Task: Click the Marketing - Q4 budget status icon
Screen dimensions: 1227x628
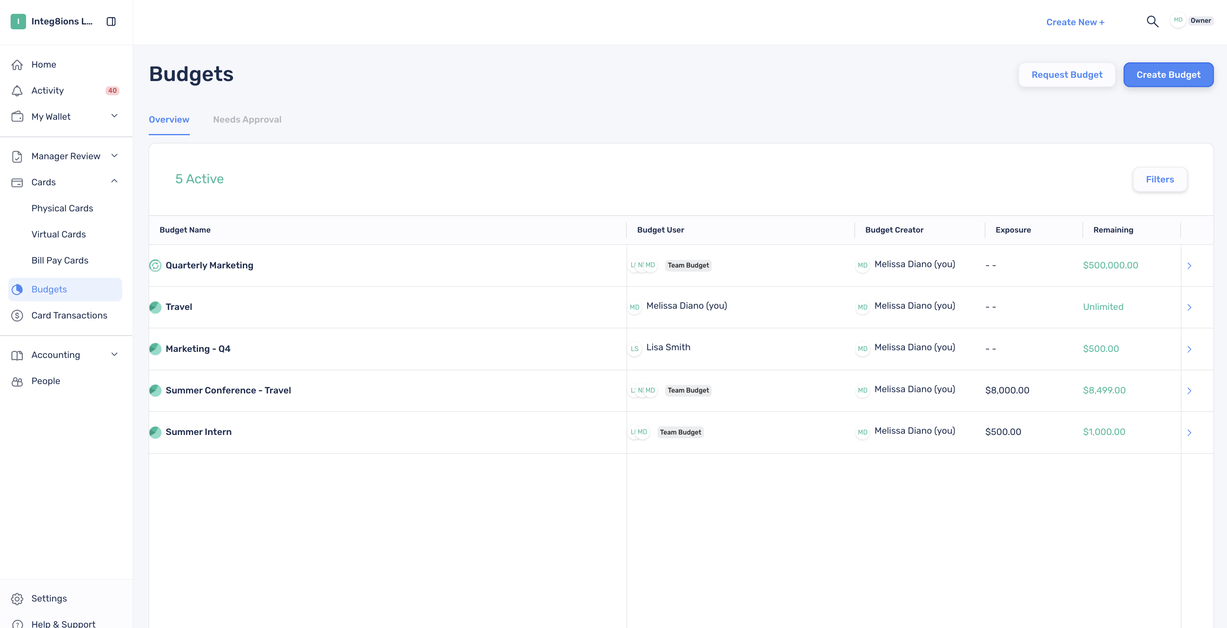Action: [x=155, y=349]
